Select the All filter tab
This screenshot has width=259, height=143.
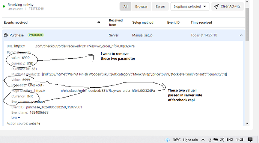pyautogui.click(x=125, y=6)
